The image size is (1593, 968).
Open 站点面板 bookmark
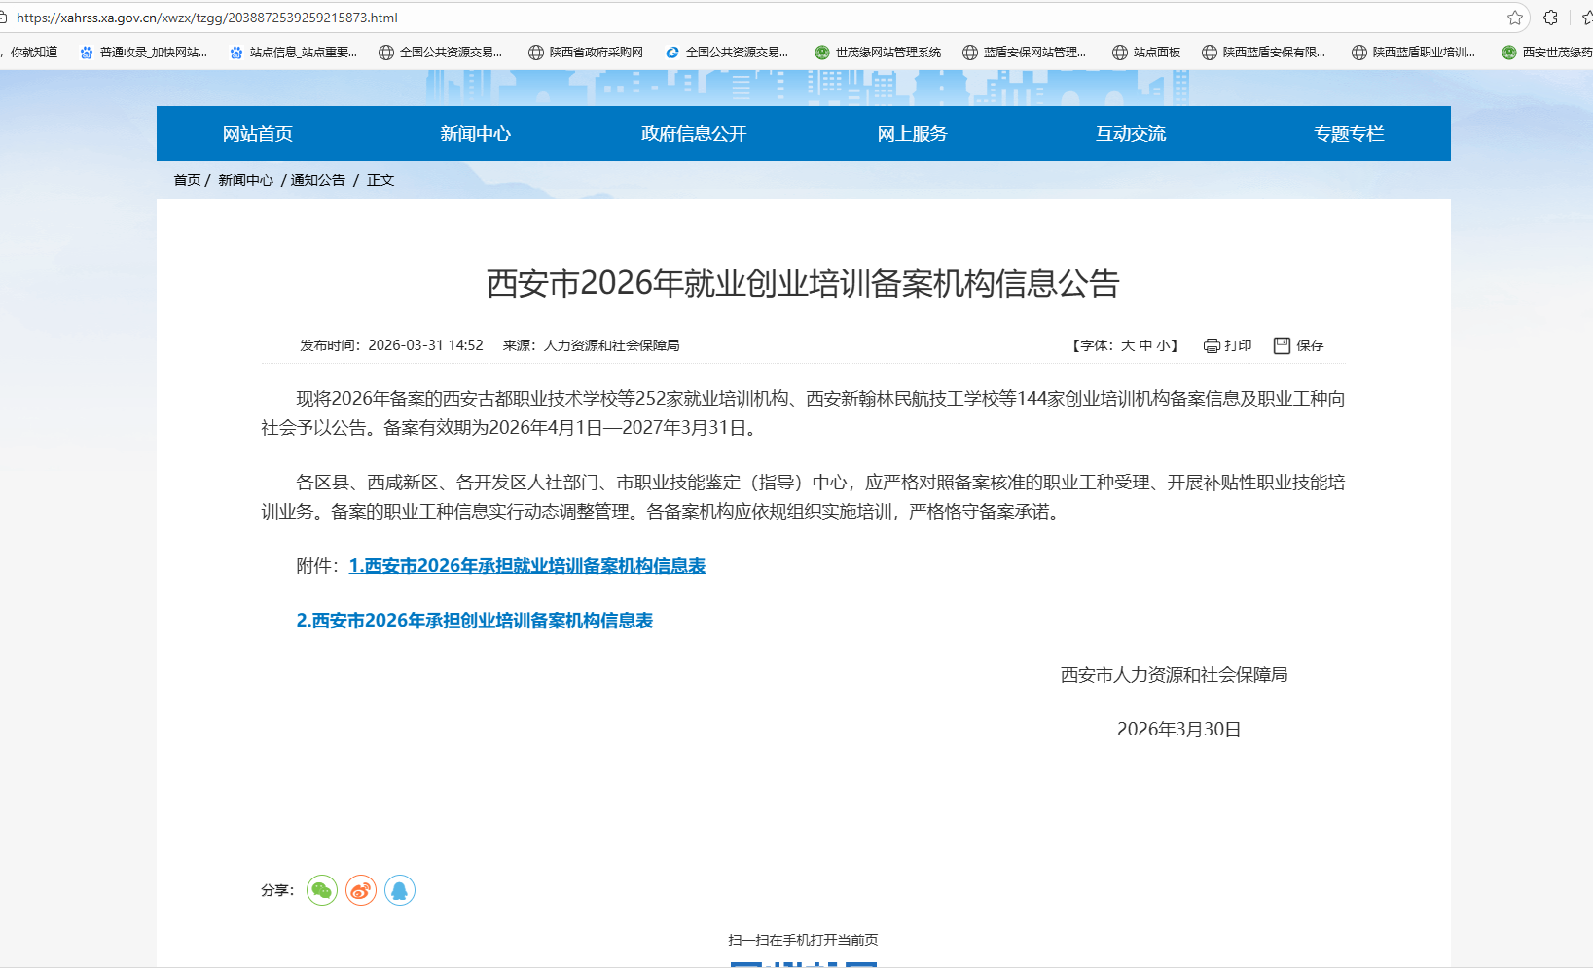pyautogui.click(x=1146, y=53)
